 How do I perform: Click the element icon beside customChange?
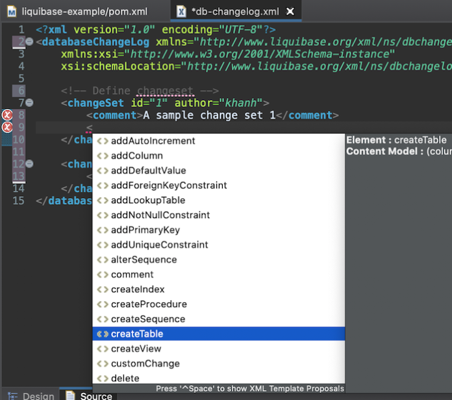103,364
